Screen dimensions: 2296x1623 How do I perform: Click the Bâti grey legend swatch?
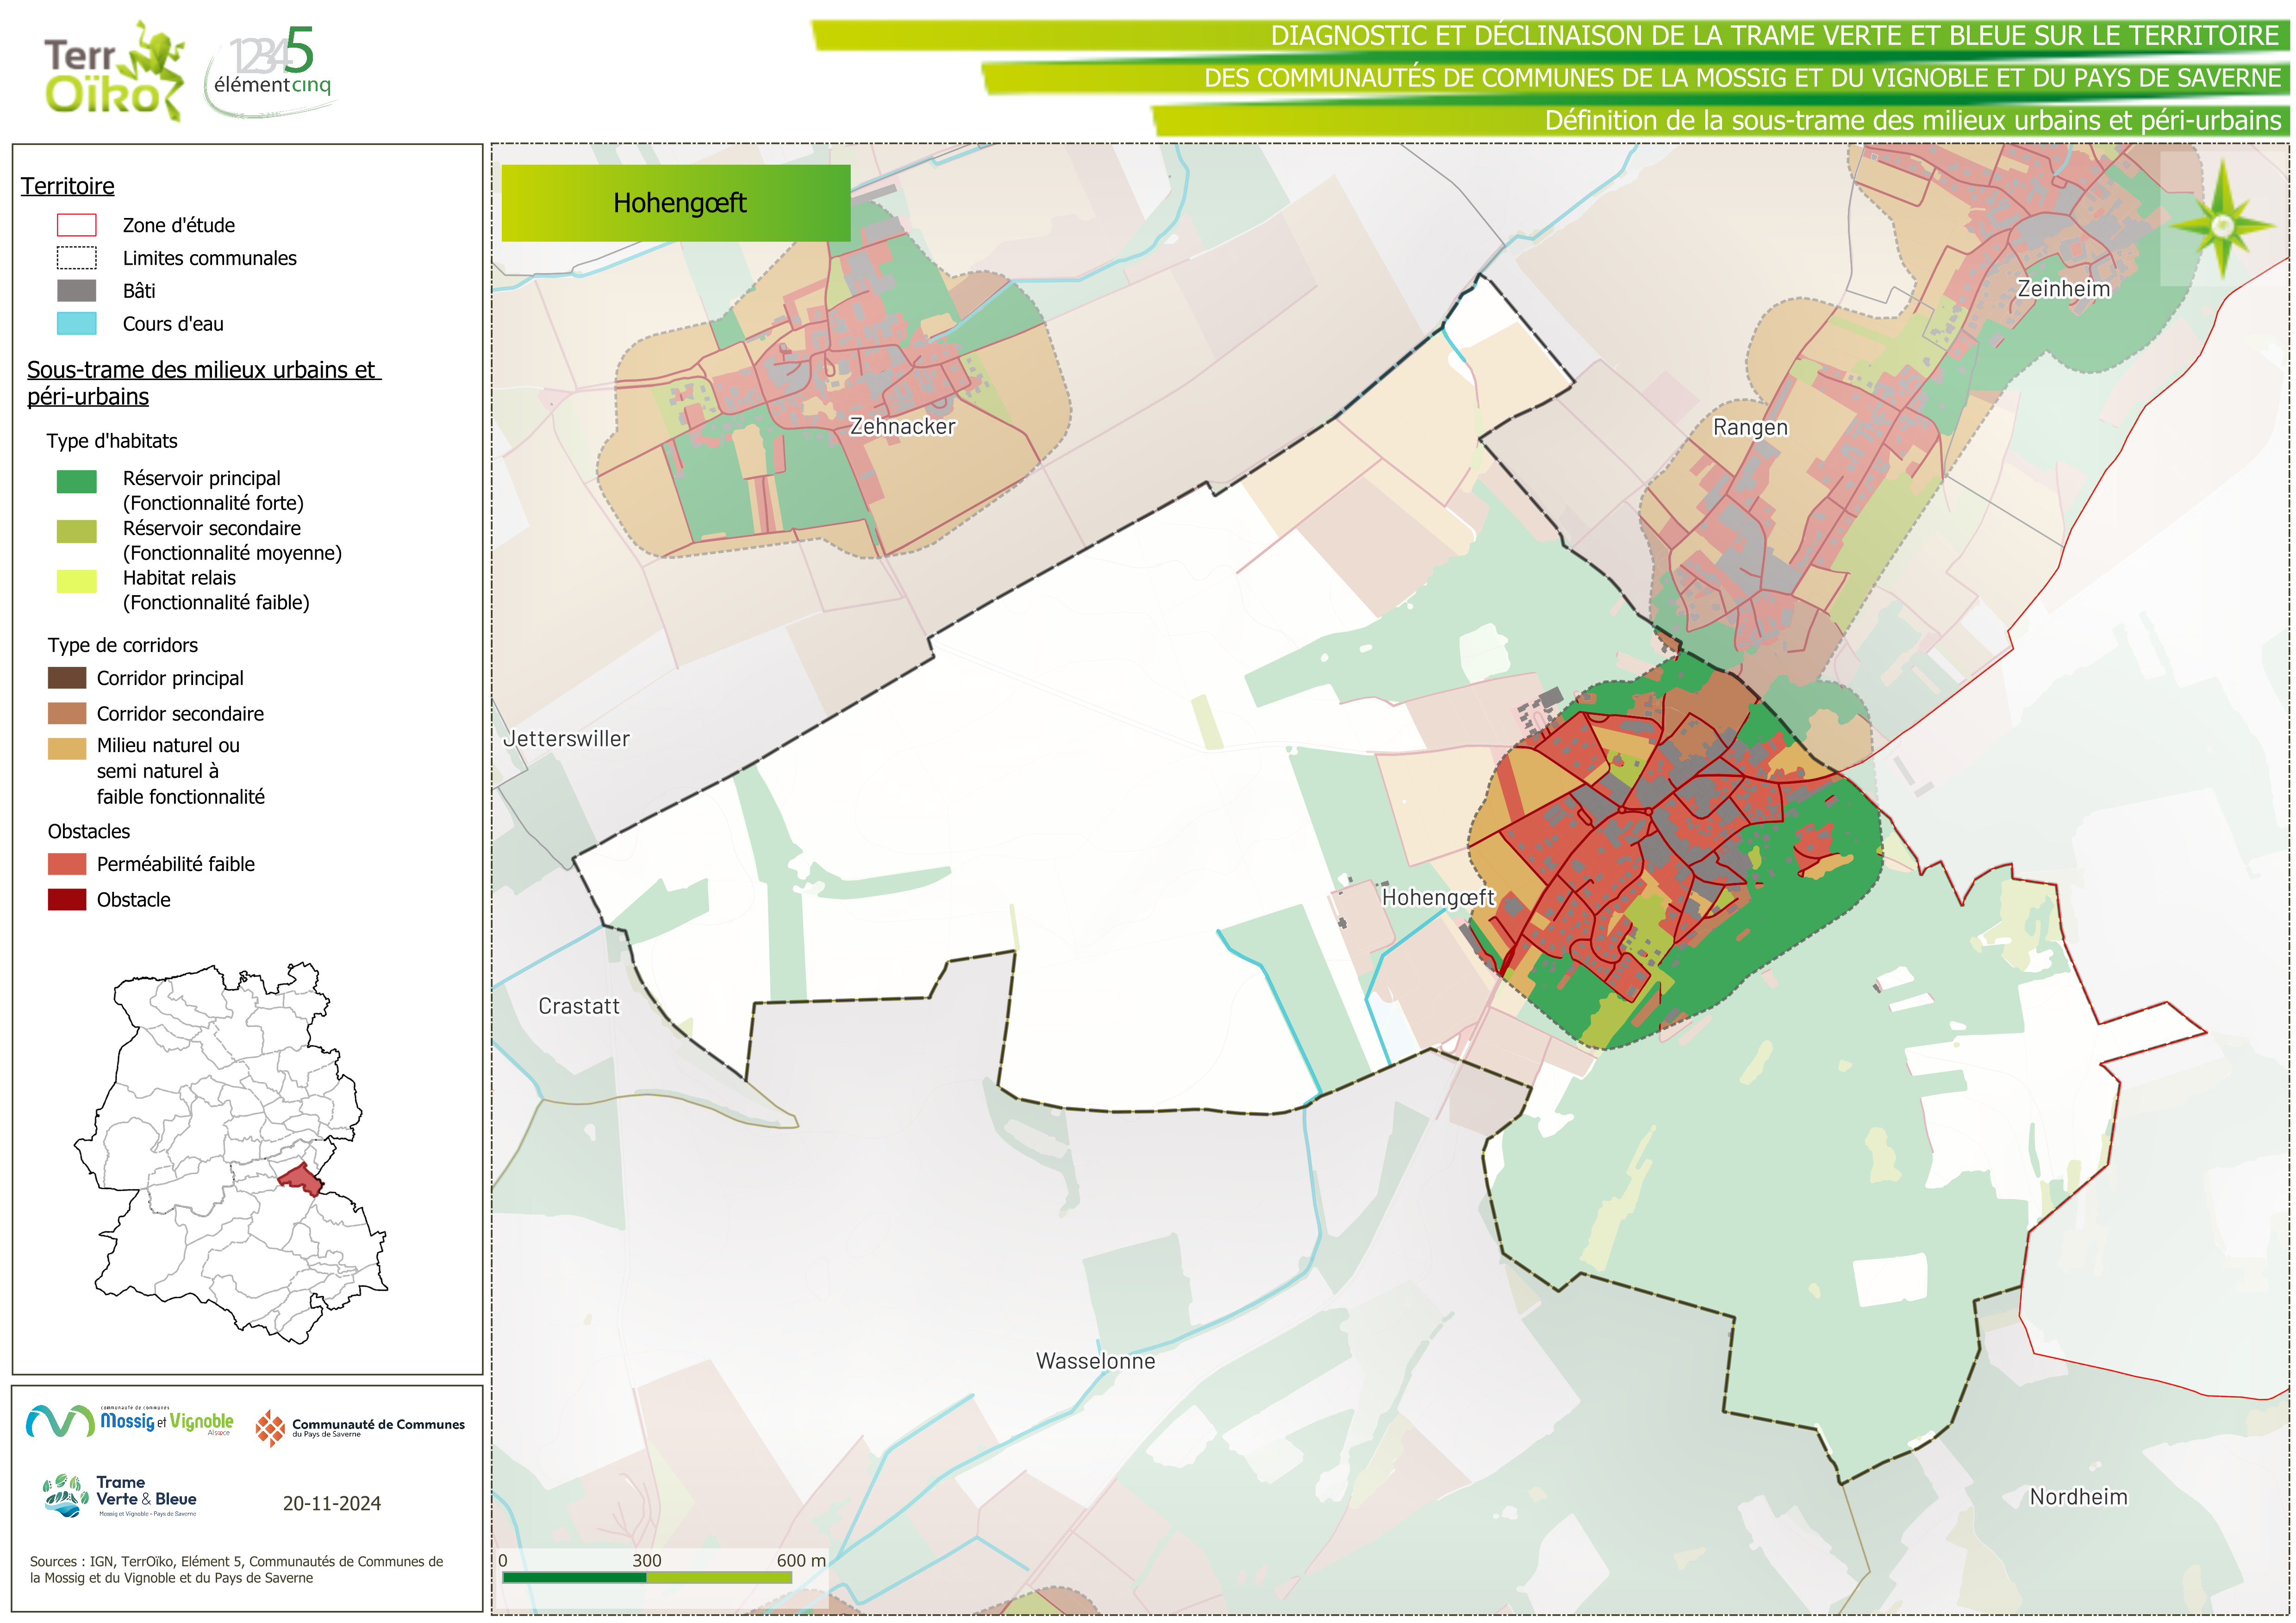coord(76,291)
